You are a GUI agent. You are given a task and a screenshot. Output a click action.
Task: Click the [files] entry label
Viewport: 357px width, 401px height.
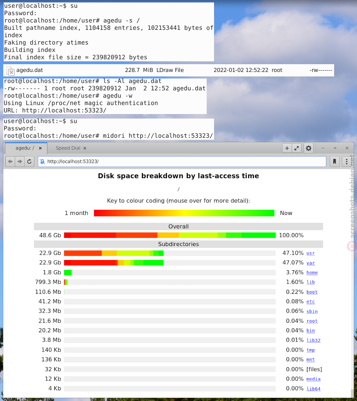[x=314, y=369]
